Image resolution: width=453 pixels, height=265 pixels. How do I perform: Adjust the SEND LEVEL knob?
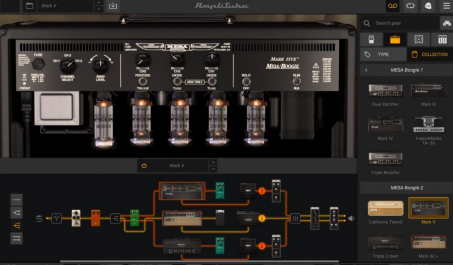[x=100, y=65]
